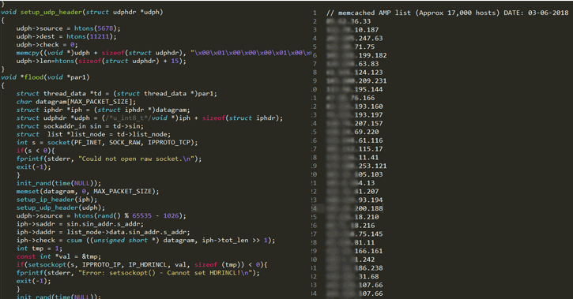
Task: Select the line udph->source = htons(5678);
Action: pos(68,28)
